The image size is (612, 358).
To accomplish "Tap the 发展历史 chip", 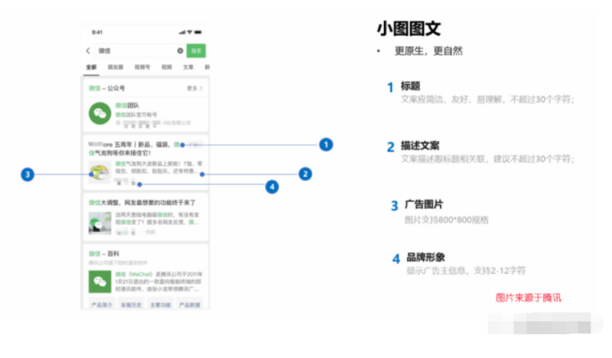I will point(131,305).
